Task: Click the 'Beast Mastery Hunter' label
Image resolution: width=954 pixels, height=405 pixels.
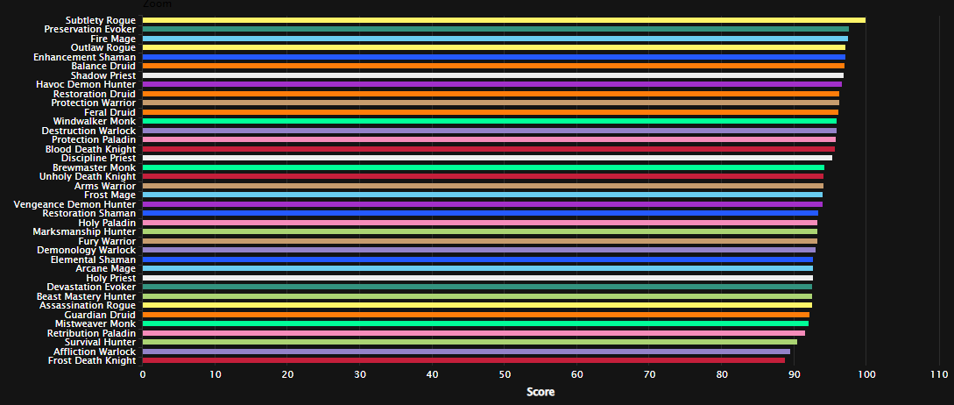Action: click(87, 296)
